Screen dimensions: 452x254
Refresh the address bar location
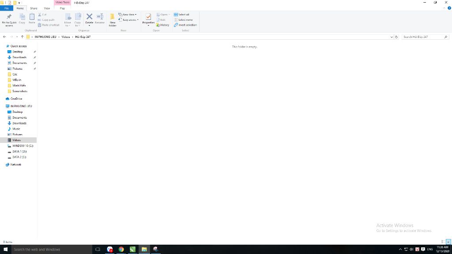[396, 37]
